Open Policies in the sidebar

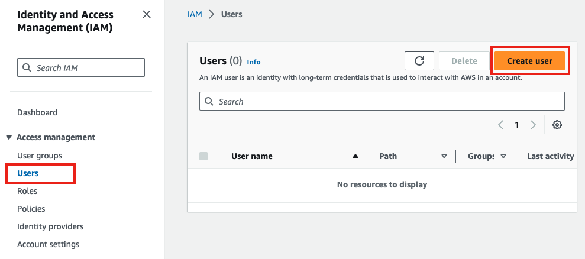(x=31, y=209)
